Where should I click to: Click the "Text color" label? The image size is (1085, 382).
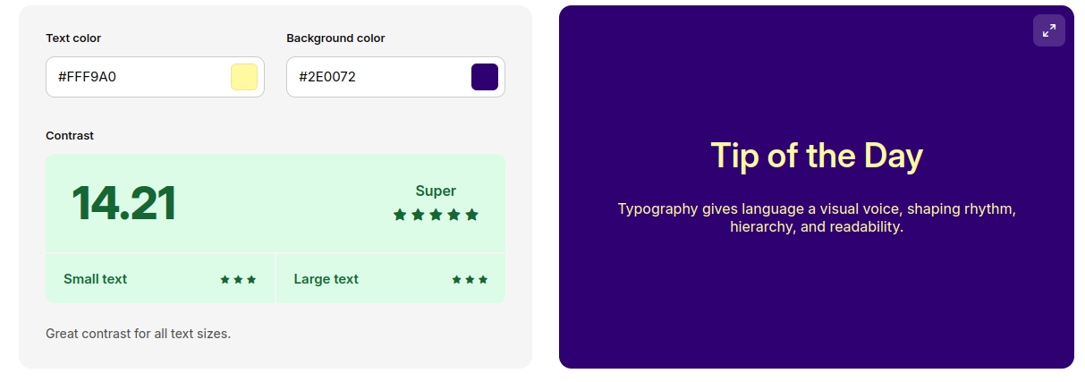click(73, 38)
